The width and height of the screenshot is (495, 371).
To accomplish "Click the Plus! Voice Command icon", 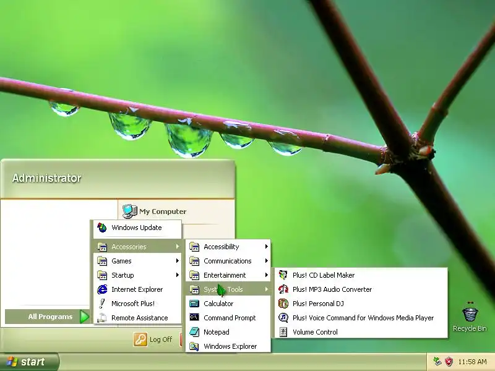I will tap(283, 318).
